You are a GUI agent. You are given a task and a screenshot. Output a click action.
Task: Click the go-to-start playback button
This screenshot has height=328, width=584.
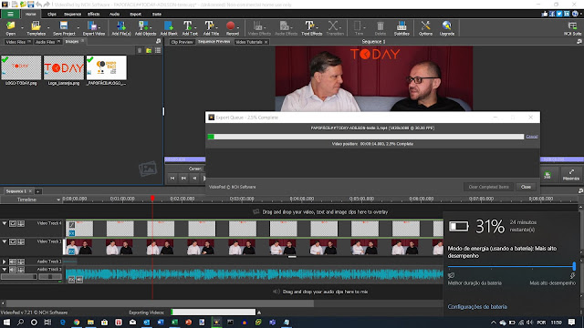point(172,179)
